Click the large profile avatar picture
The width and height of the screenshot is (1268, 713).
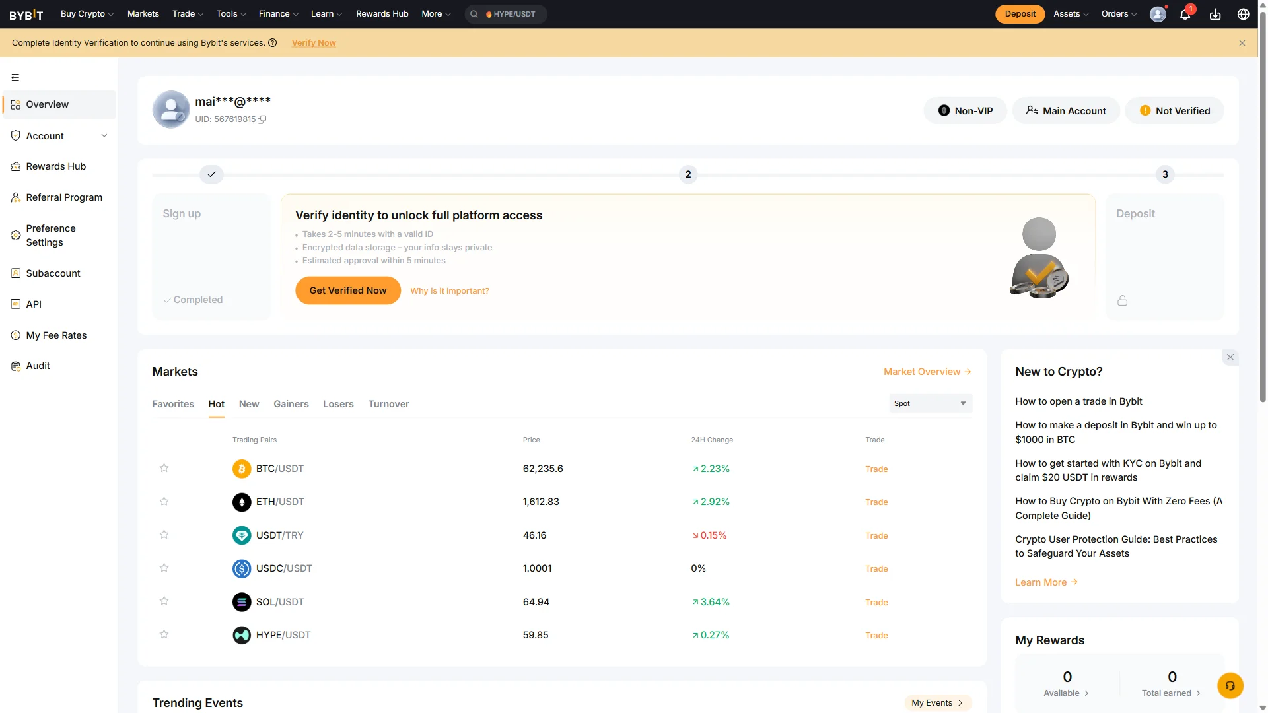tap(171, 110)
